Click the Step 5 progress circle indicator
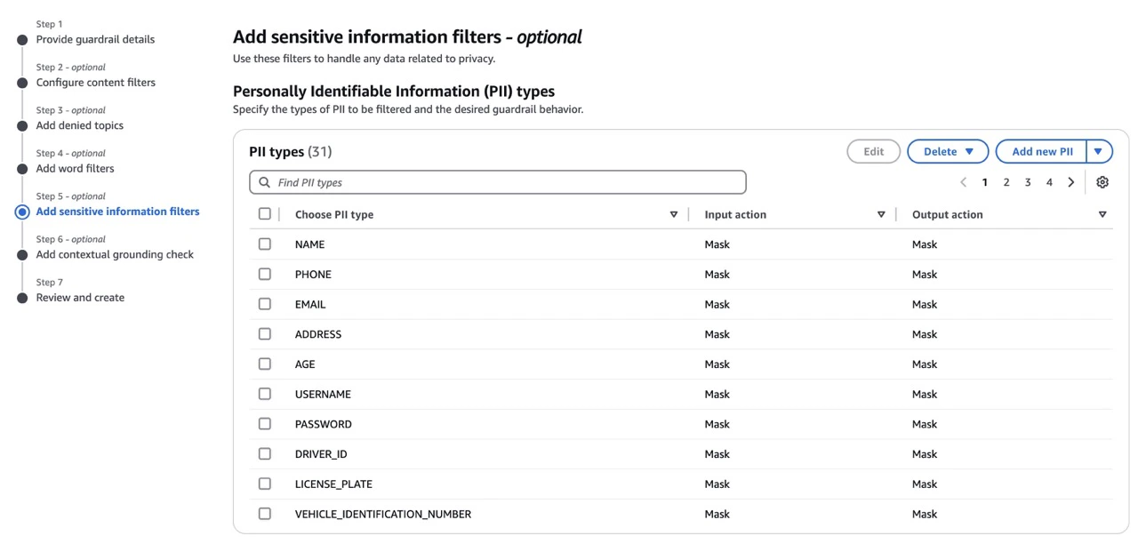1138x544 pixels. (20, 211)
